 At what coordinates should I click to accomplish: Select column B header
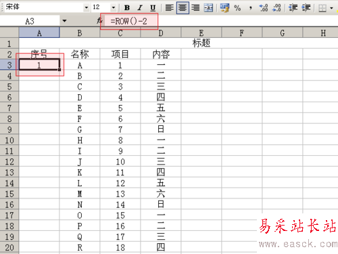pos(80,33)
